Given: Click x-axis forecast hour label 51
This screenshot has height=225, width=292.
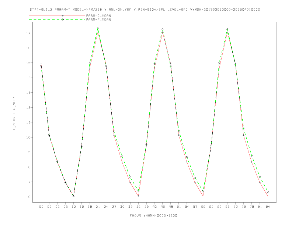Looking at the screenshot, I should click(179, 207).
